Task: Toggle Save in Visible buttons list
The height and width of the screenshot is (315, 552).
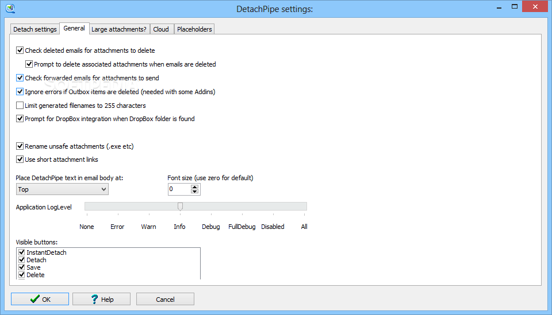Action: click(22, 267)
